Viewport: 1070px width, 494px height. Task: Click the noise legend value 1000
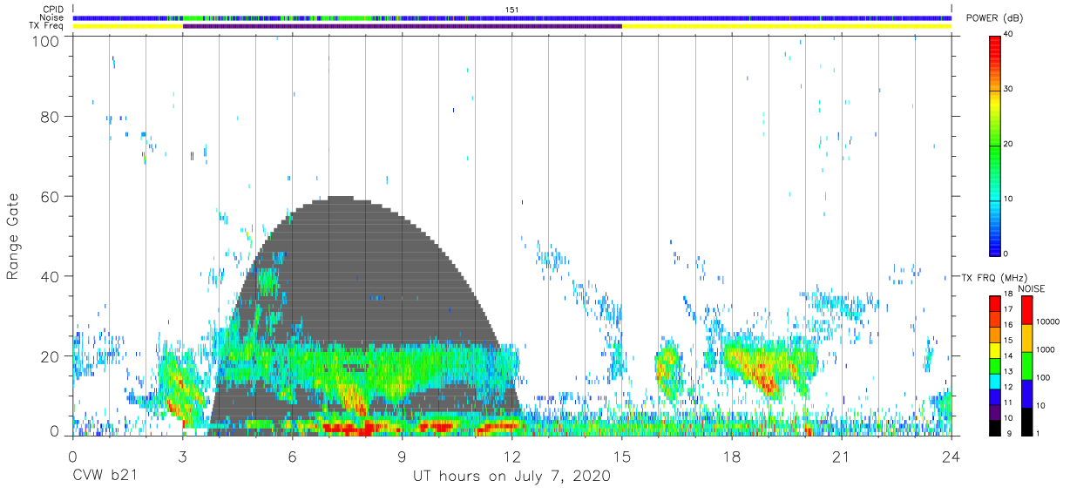1045,349
